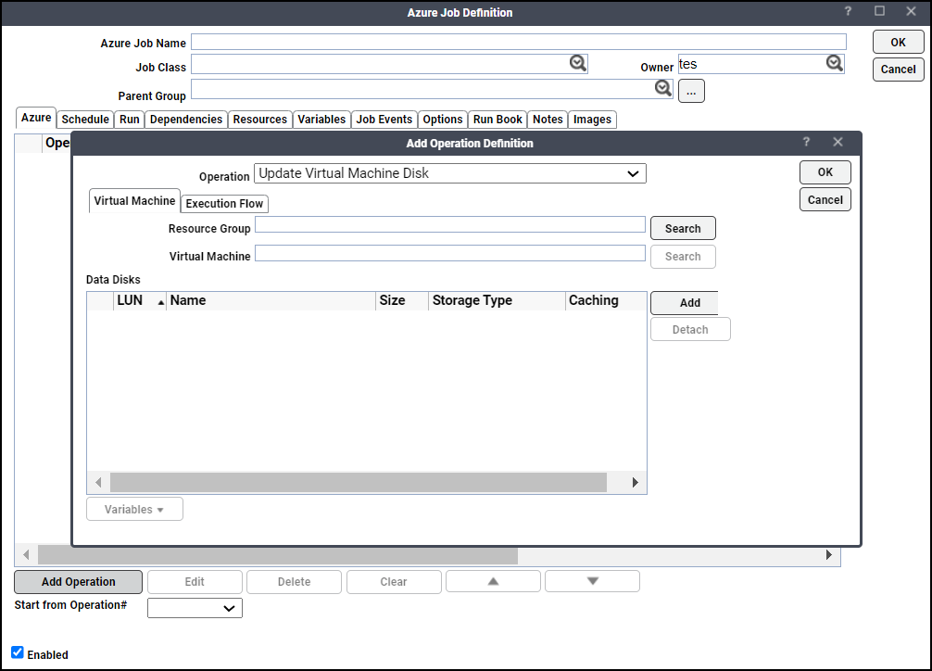Select the Virtual Machine tab
The height and width of the screenshot is (671, 932).
135,201
